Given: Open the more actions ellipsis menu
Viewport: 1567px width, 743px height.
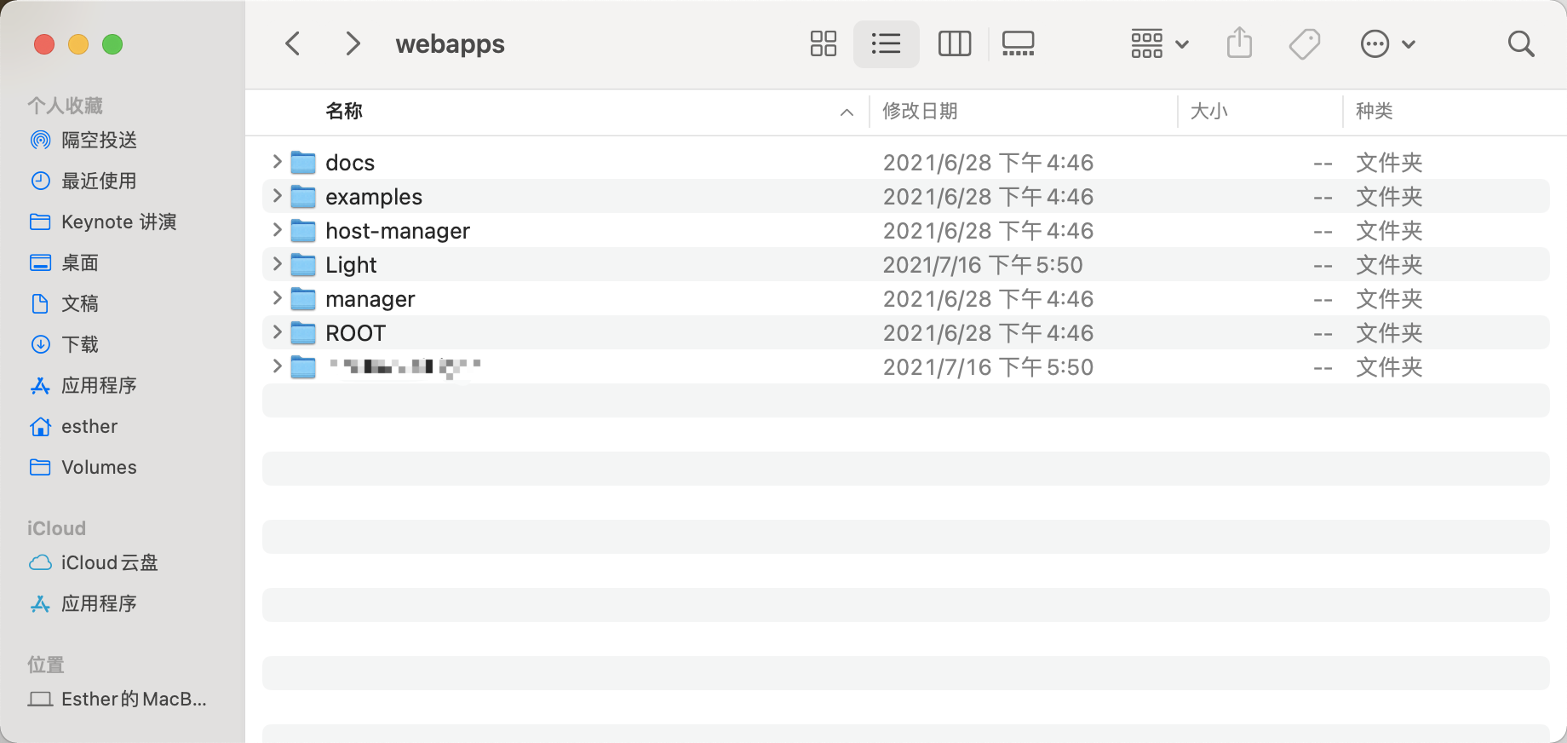Looking at the screenshot, I should click(1388, 43).
